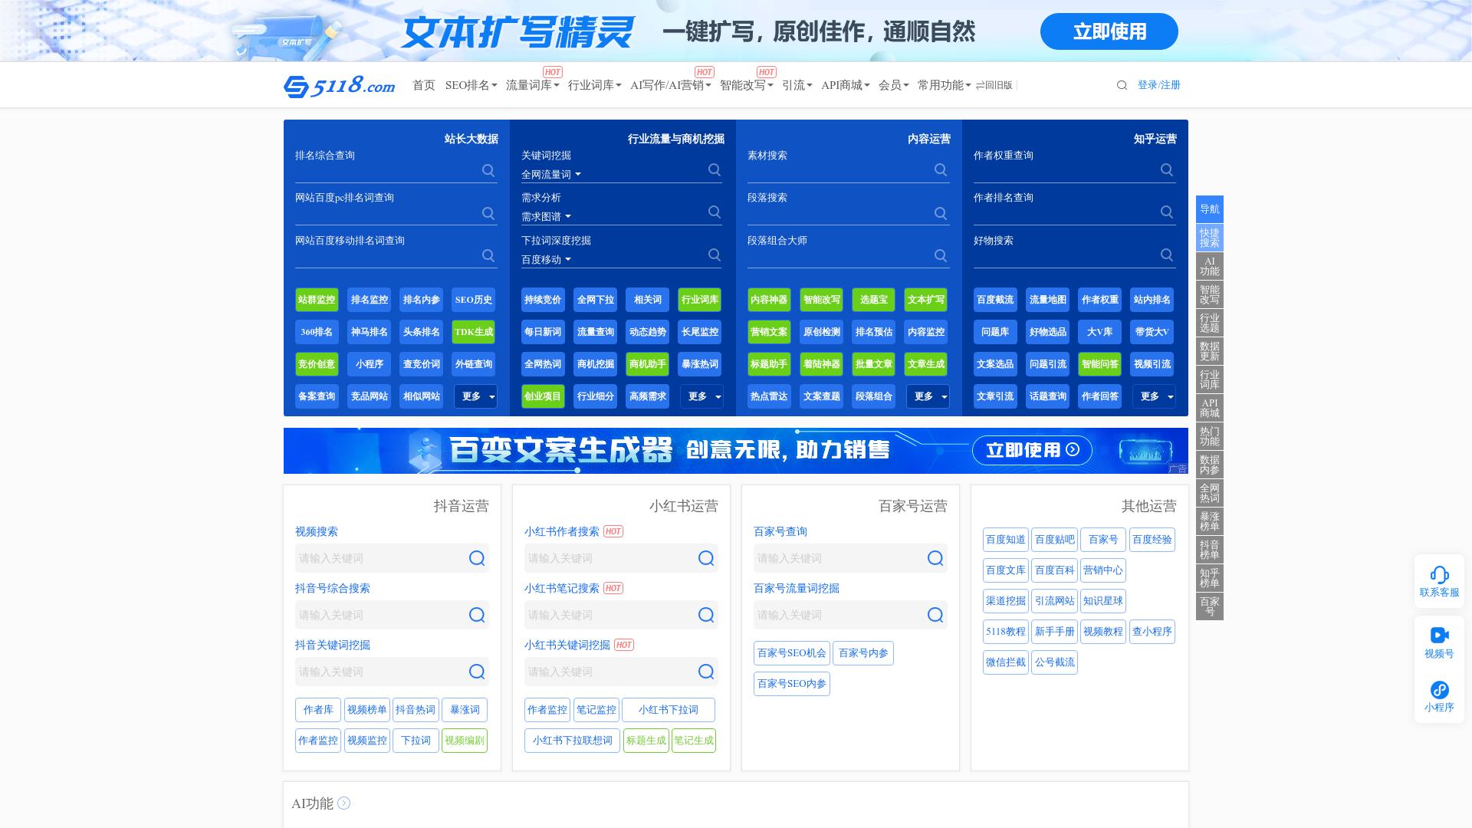Expand 更多 in 内容运营 panel

(928, 396)
